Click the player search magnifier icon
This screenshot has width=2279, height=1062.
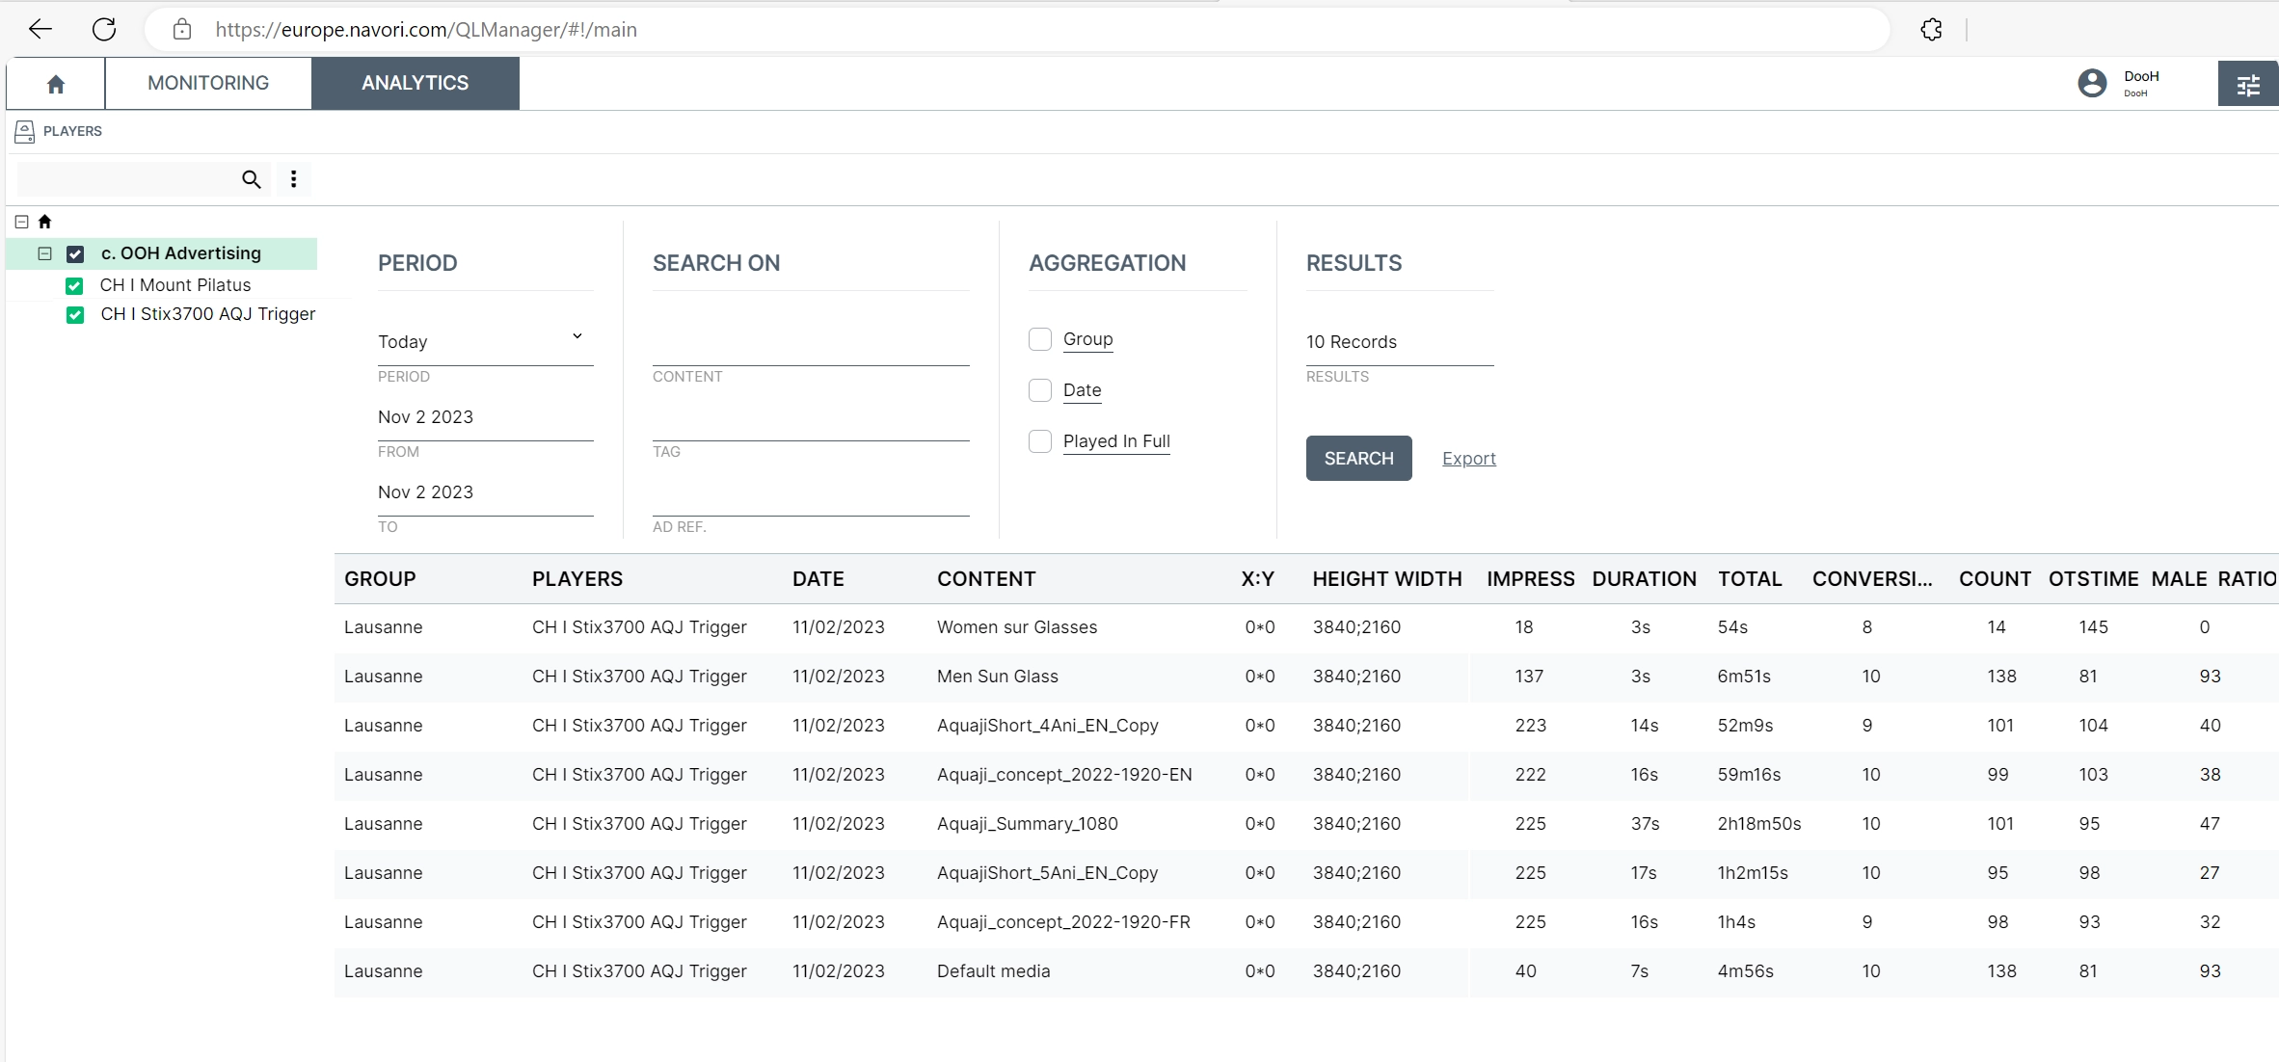pyautogui.click(x=251, y=179)
